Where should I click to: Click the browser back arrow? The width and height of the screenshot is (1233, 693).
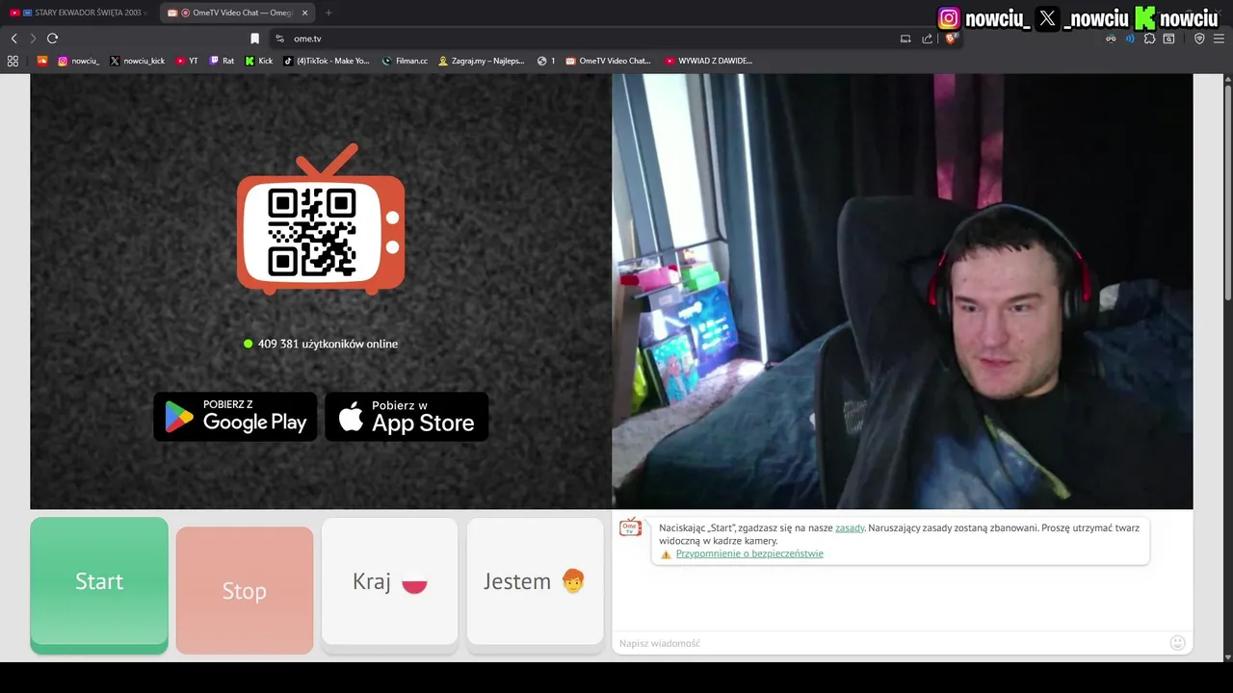(x=13, y=38)
